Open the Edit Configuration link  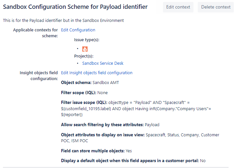(x=78, y=30)
